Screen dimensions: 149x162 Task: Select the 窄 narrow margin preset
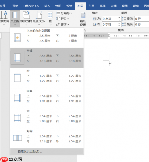[47, 78]
